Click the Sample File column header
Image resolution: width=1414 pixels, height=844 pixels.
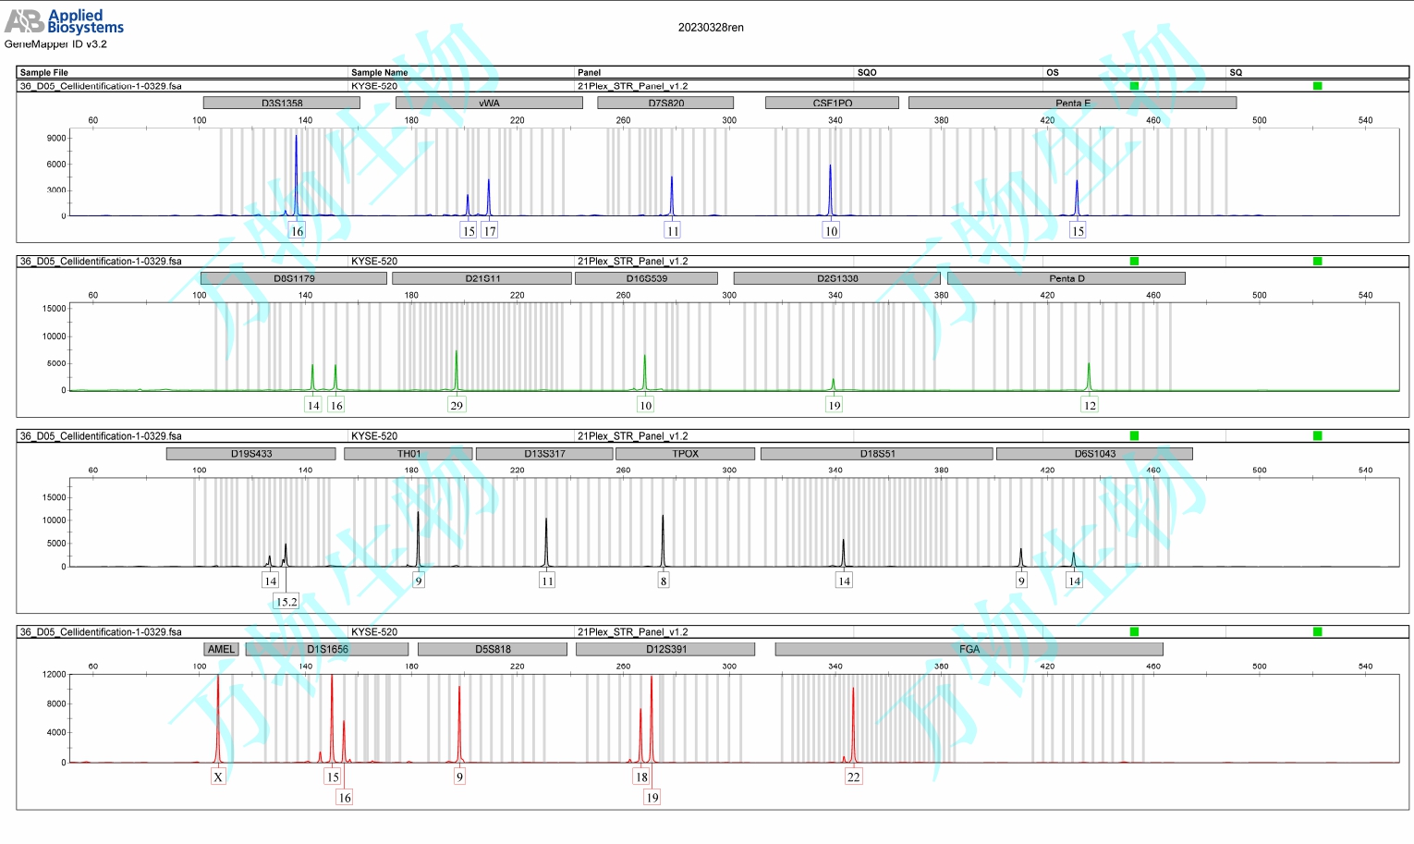point(44,72)
